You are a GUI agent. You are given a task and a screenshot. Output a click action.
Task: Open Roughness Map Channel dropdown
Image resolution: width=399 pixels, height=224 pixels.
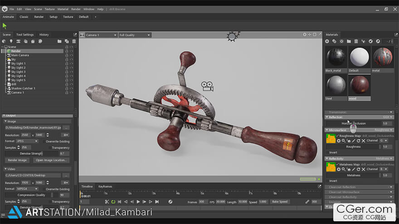[384, 140]
